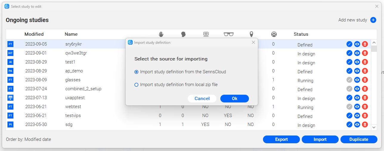Delete the sdg study

pos(365,124)
